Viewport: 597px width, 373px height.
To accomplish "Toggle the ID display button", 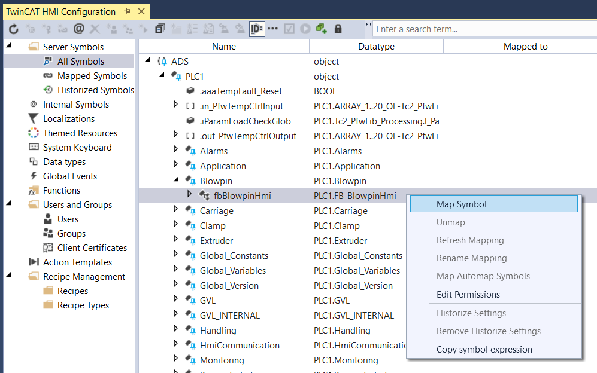I will (257, 29).
